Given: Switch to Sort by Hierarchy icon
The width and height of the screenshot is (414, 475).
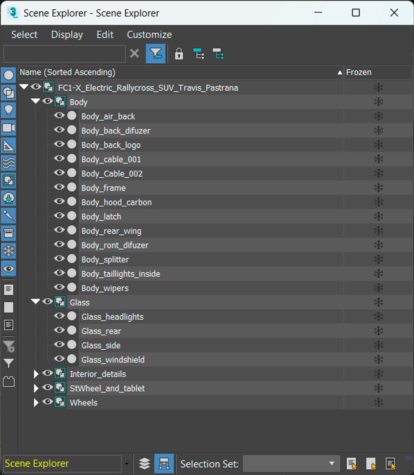Looking at the screenshot, I should coord(164,464).
